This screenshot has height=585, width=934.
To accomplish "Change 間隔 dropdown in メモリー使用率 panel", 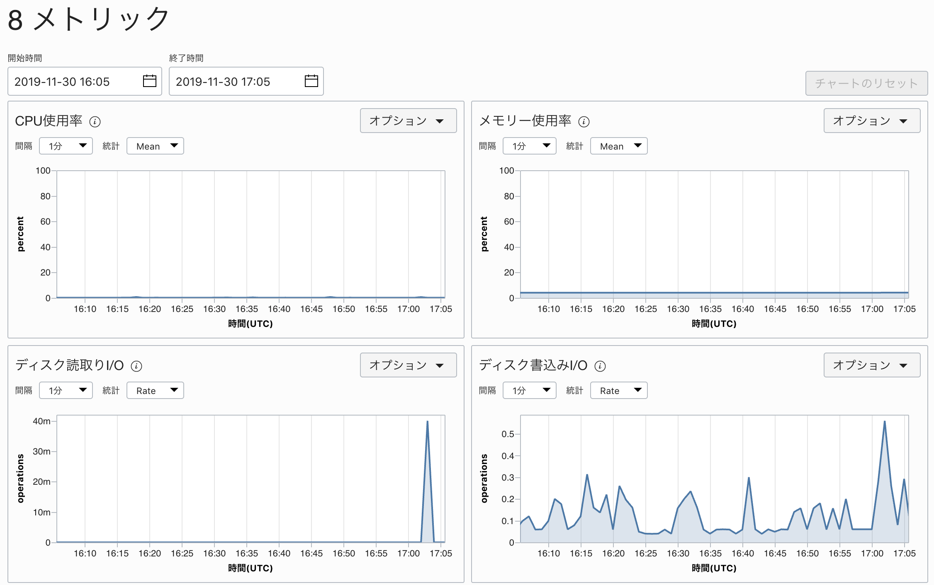I will tap(530, 146).
